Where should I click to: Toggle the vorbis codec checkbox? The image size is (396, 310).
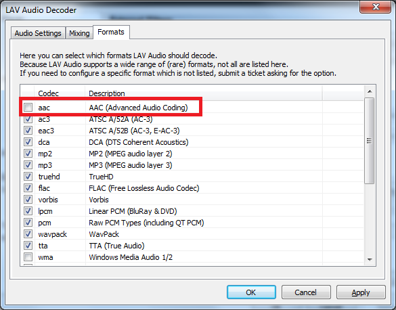(x=28, y=200)
